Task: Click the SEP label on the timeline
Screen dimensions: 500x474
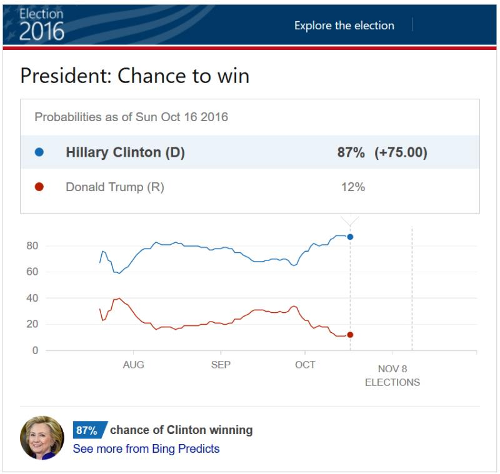Action: 221,365
